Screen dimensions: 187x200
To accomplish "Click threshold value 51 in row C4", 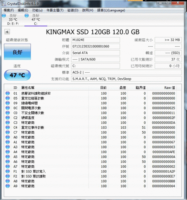I will (144, 127).
